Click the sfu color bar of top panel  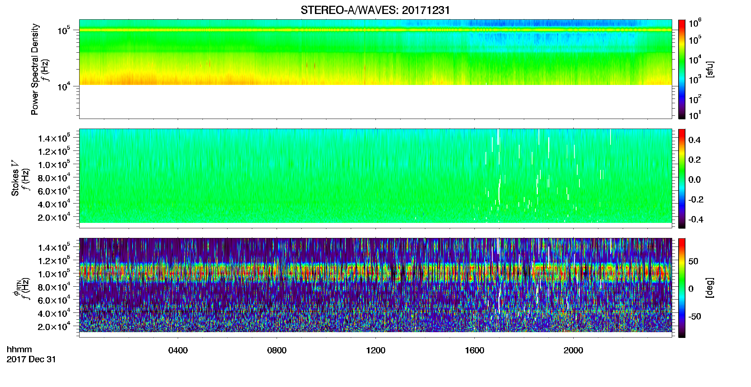pyautogui.click(x=682, y=69)
